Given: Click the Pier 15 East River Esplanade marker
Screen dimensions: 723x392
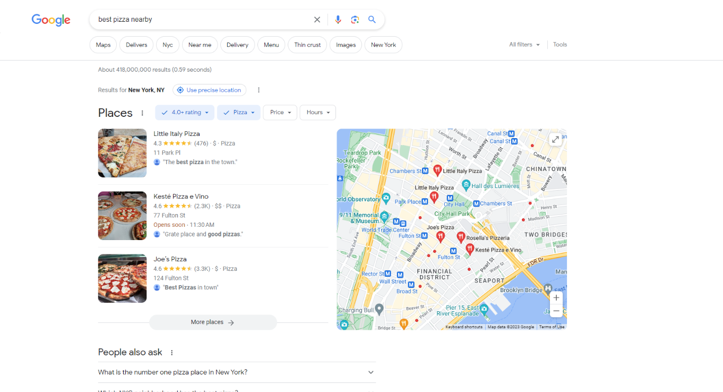Looking at the screenshot, I should pos(484,309).
